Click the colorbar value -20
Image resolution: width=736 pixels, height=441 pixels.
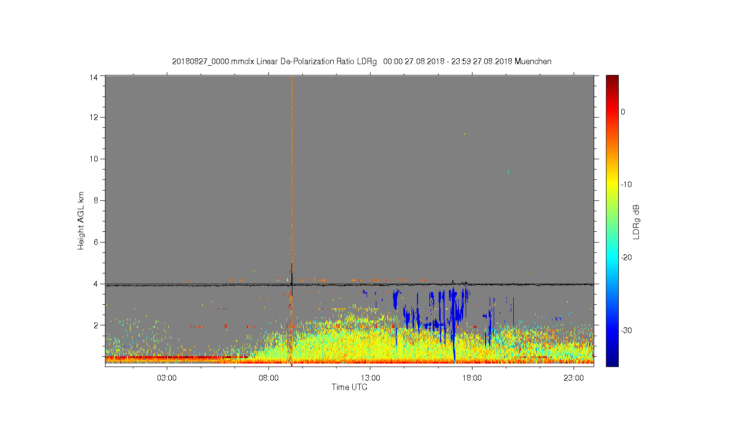[x=626, y=258]
